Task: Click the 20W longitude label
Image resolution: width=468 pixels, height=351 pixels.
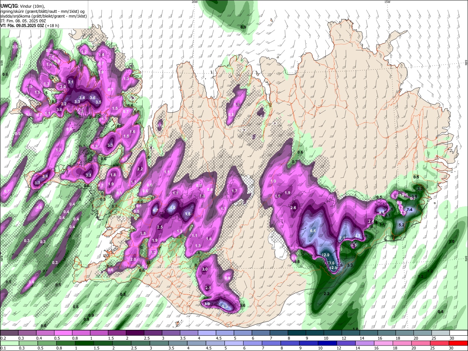Action: click(195, 2)
